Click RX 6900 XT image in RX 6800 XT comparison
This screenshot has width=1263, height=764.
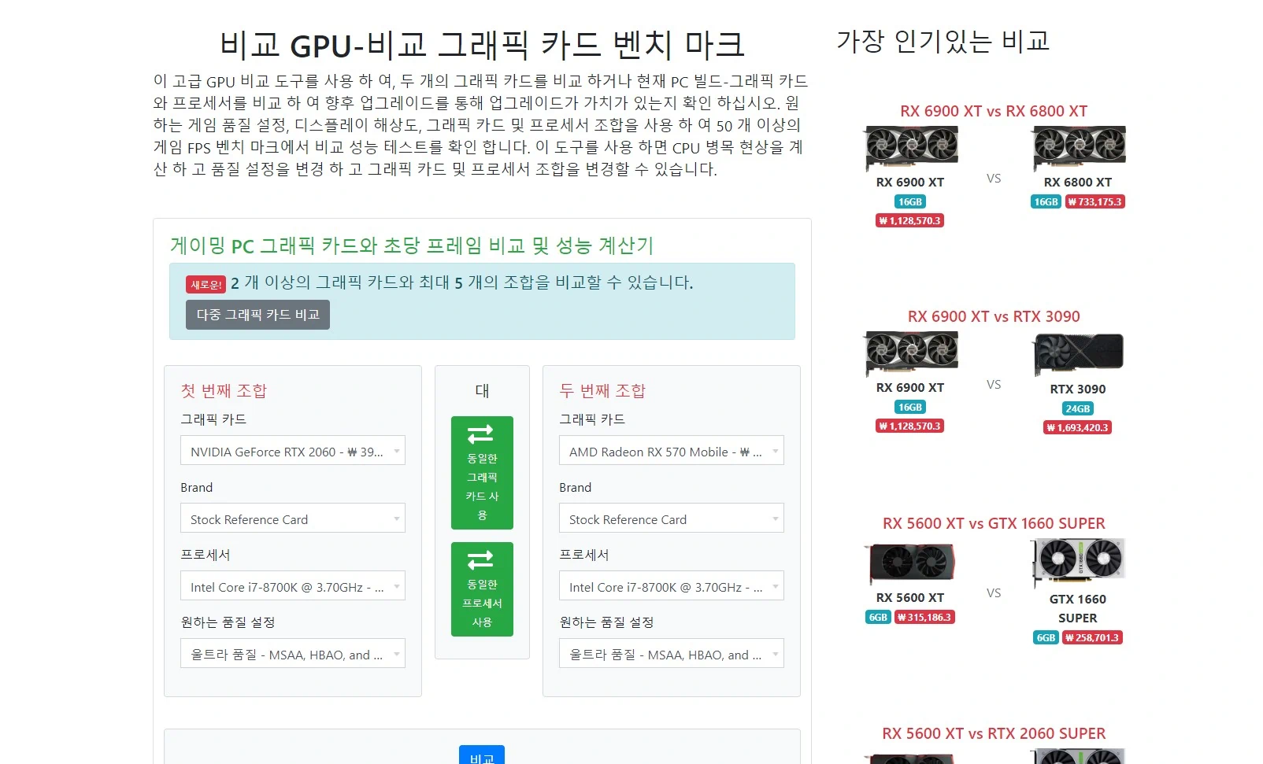(x=911, y=148)
